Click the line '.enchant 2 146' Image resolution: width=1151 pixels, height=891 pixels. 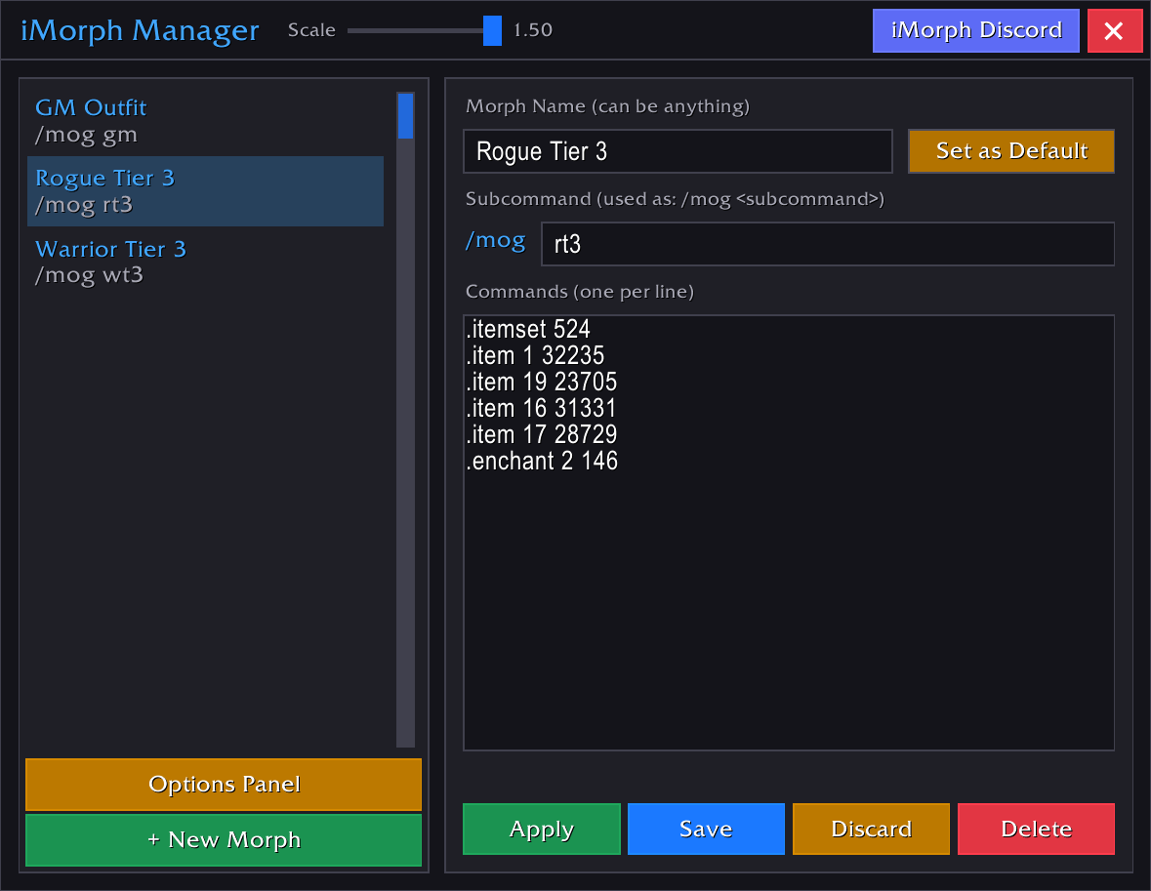click(542, 461)
